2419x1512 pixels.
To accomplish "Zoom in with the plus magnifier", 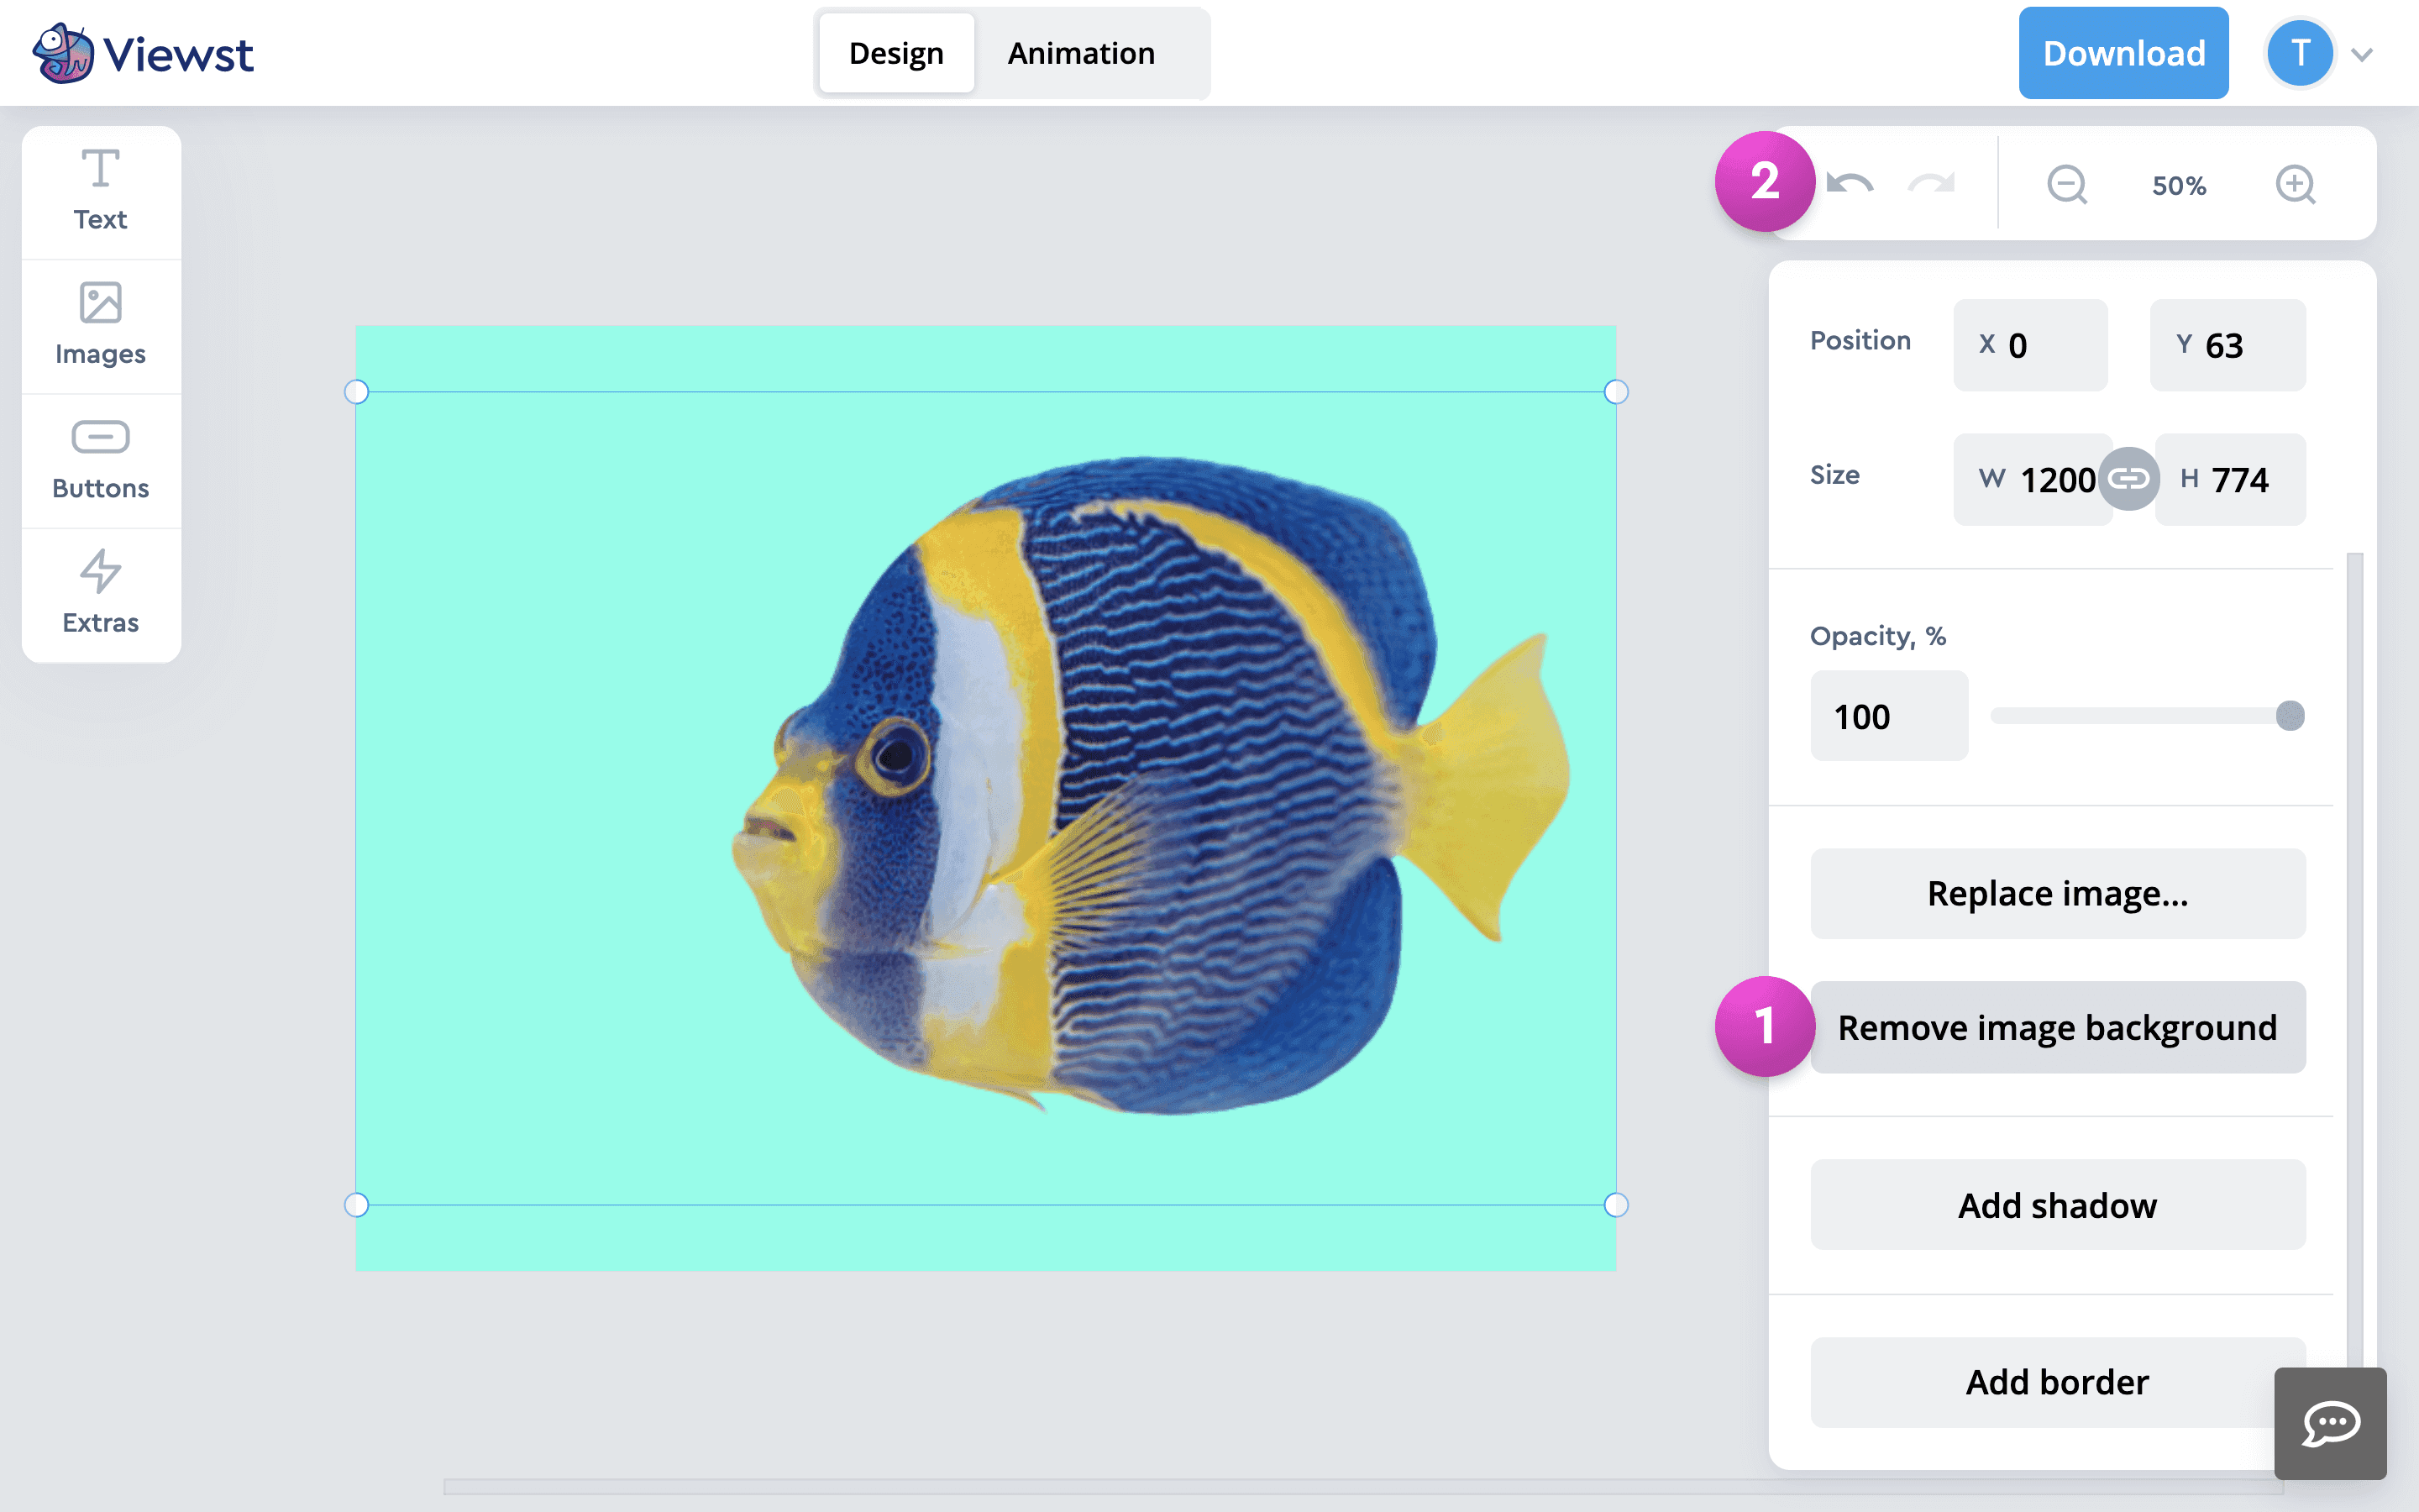I will [2295, 185].
